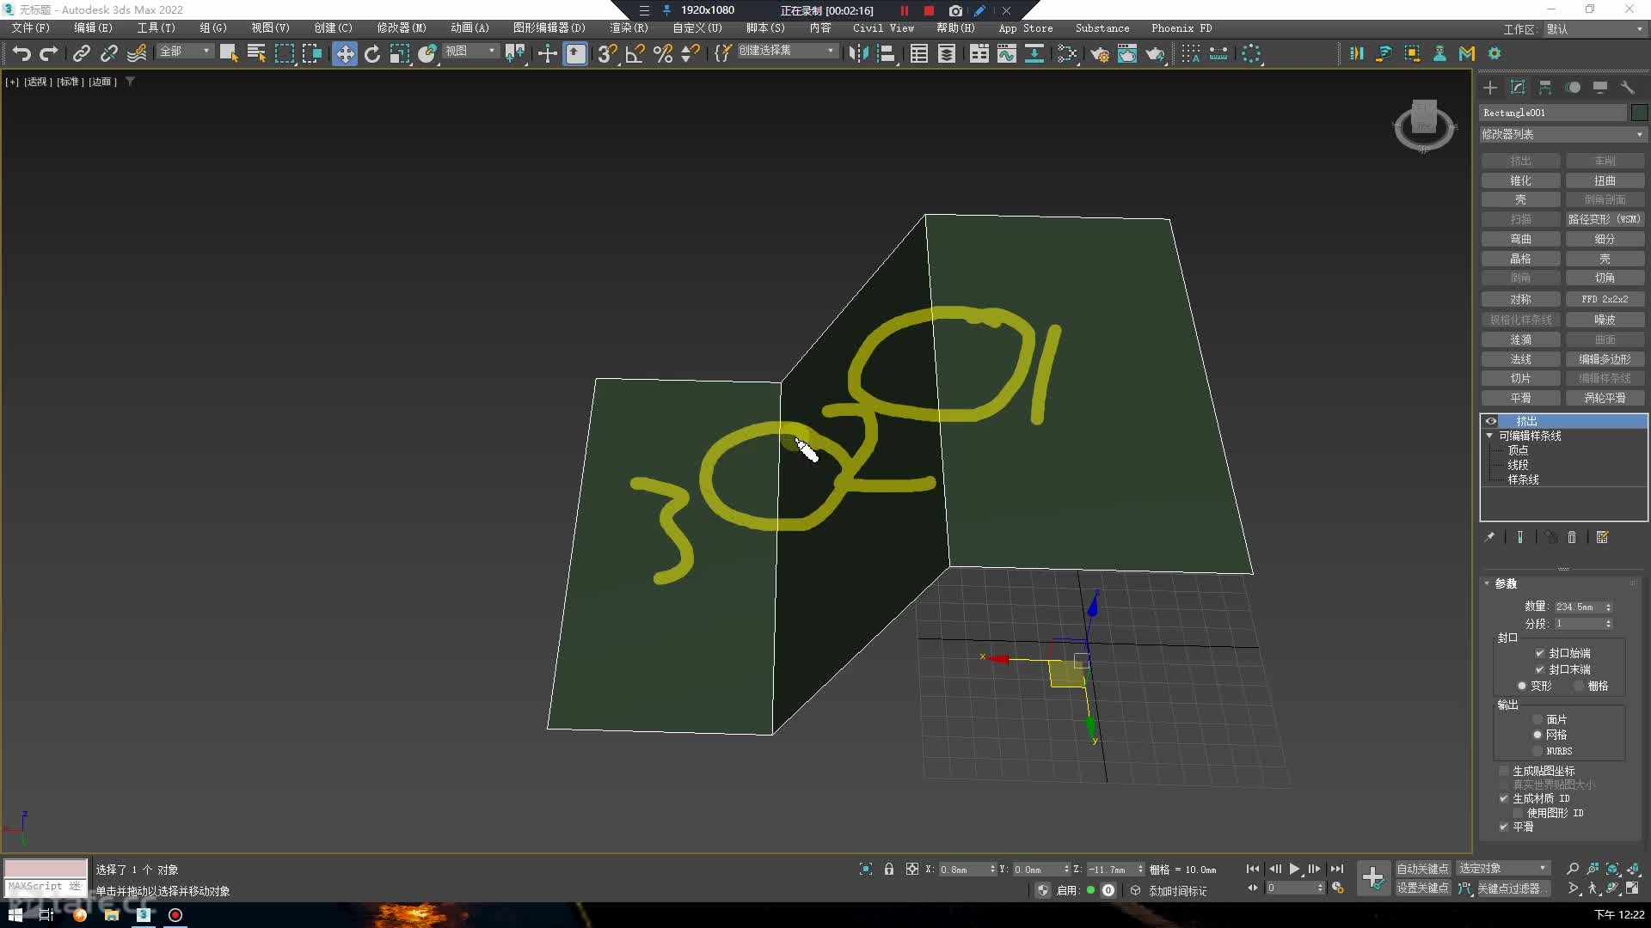
Task: Open the Curve Editor icon
Action: [x=1006, y=53]
